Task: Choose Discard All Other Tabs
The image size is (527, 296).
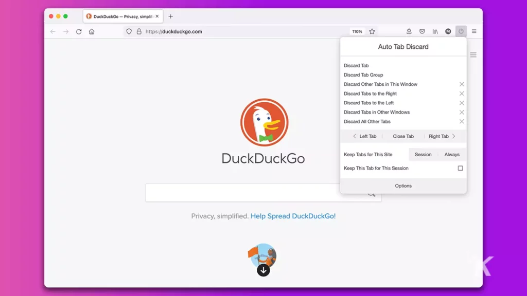Action: point(367,121)
